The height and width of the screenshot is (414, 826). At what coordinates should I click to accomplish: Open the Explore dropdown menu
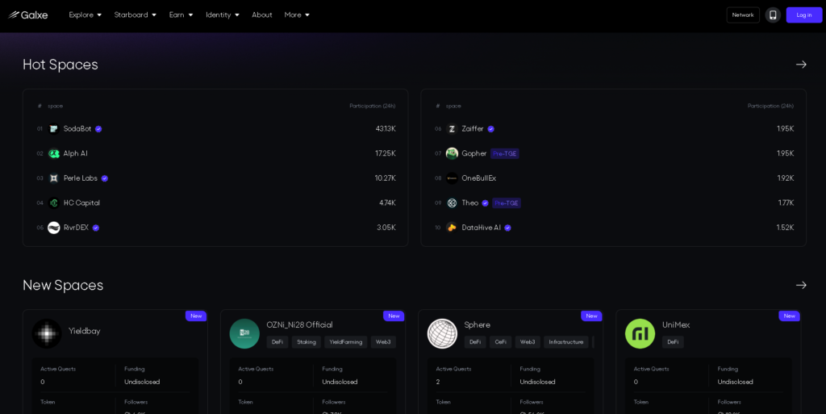(85, 15)
